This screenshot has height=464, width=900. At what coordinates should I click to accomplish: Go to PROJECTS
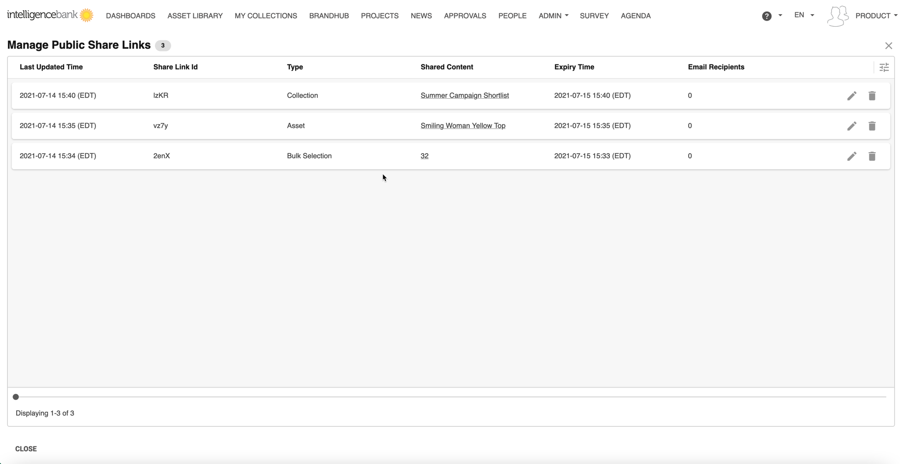click(x=380, y=16)
